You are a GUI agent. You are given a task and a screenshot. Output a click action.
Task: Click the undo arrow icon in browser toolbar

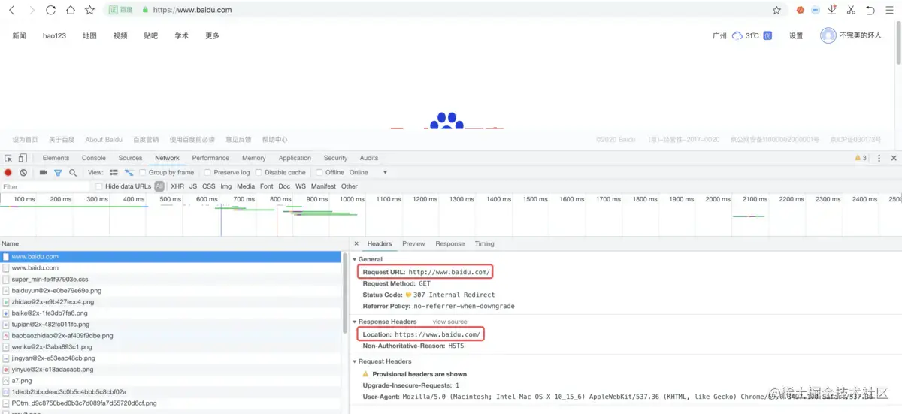coord(870,10)
